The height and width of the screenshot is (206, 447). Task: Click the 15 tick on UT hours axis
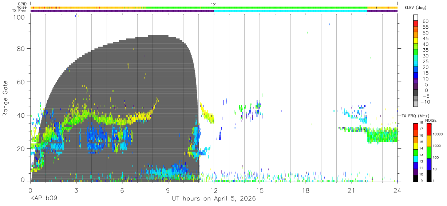click(x=260, y=190)
